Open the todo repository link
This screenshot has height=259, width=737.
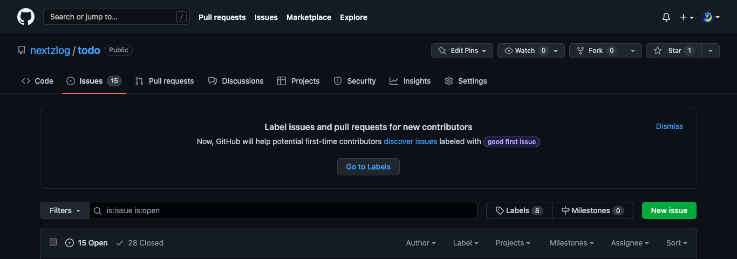point(89,50)
